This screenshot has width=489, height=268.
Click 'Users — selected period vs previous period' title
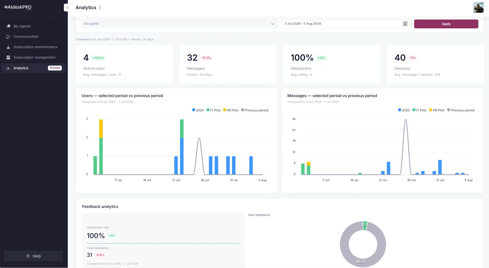point(122,96)
